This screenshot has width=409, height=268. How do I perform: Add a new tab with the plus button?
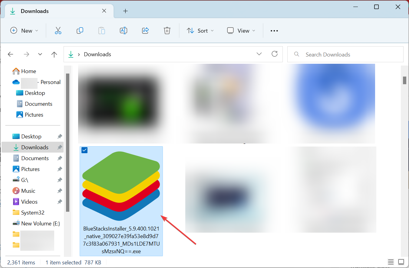(126, 11)
